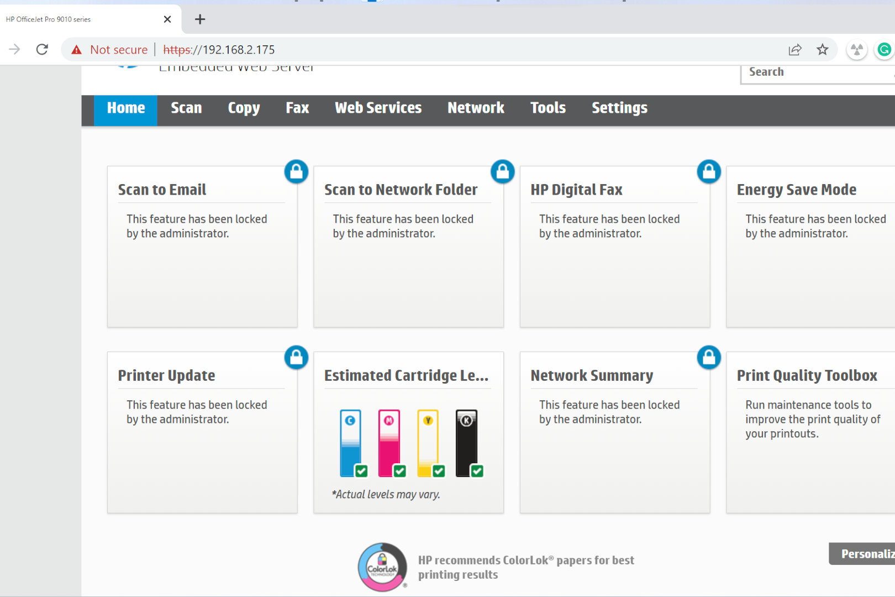Image resolution: width=895 pixels, height=597 pixels.
Task: Click the 'Run maintenance tools' description text
Action: point(813,420)
